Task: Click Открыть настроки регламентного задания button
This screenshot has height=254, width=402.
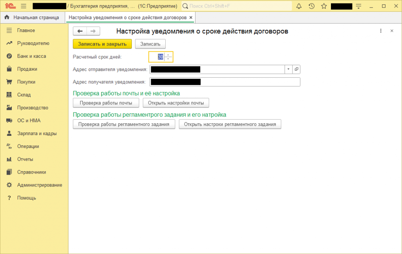Action: (230, 124)
